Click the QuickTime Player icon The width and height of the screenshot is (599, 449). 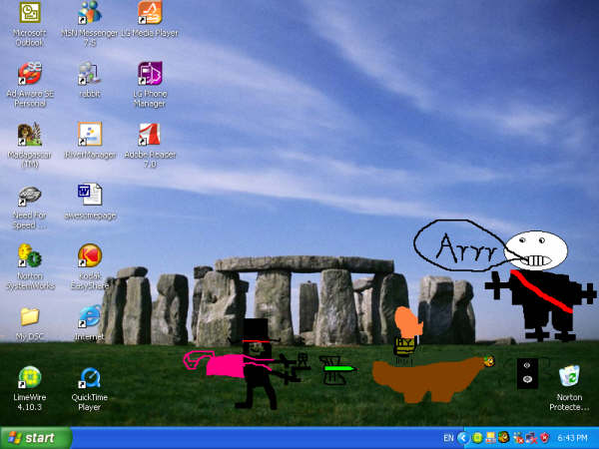click(90, 378)
